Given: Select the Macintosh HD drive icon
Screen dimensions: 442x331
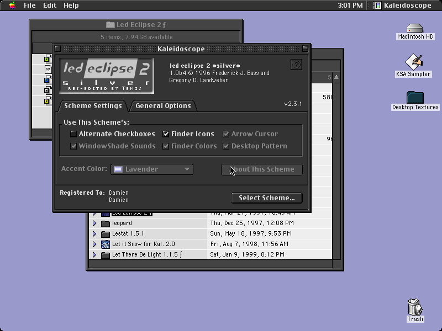Looking at the screenshot, I should tap(415, 28).
